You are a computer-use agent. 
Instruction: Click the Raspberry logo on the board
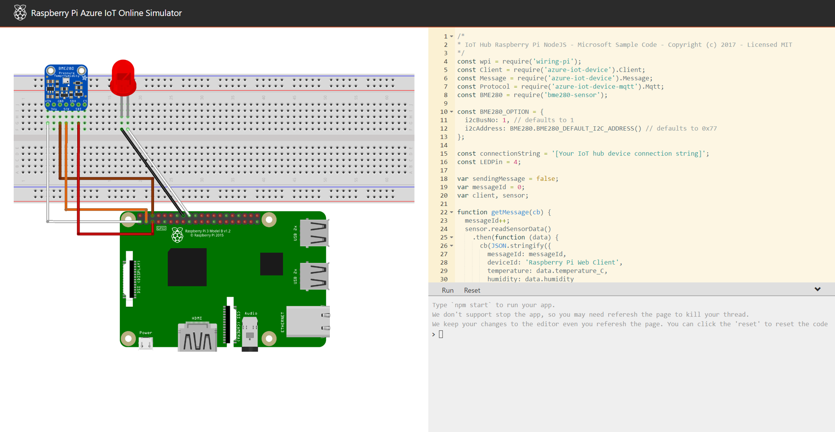tap(177, 235)
